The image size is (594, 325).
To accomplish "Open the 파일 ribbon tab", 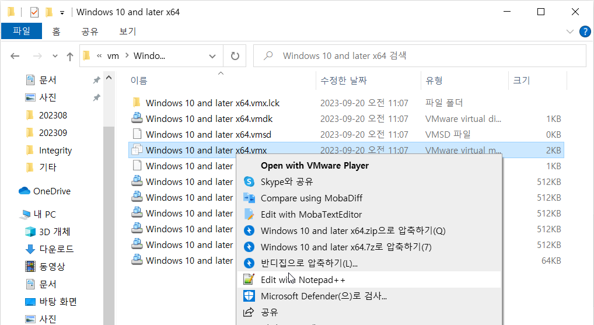I will [x=22, y=31].
